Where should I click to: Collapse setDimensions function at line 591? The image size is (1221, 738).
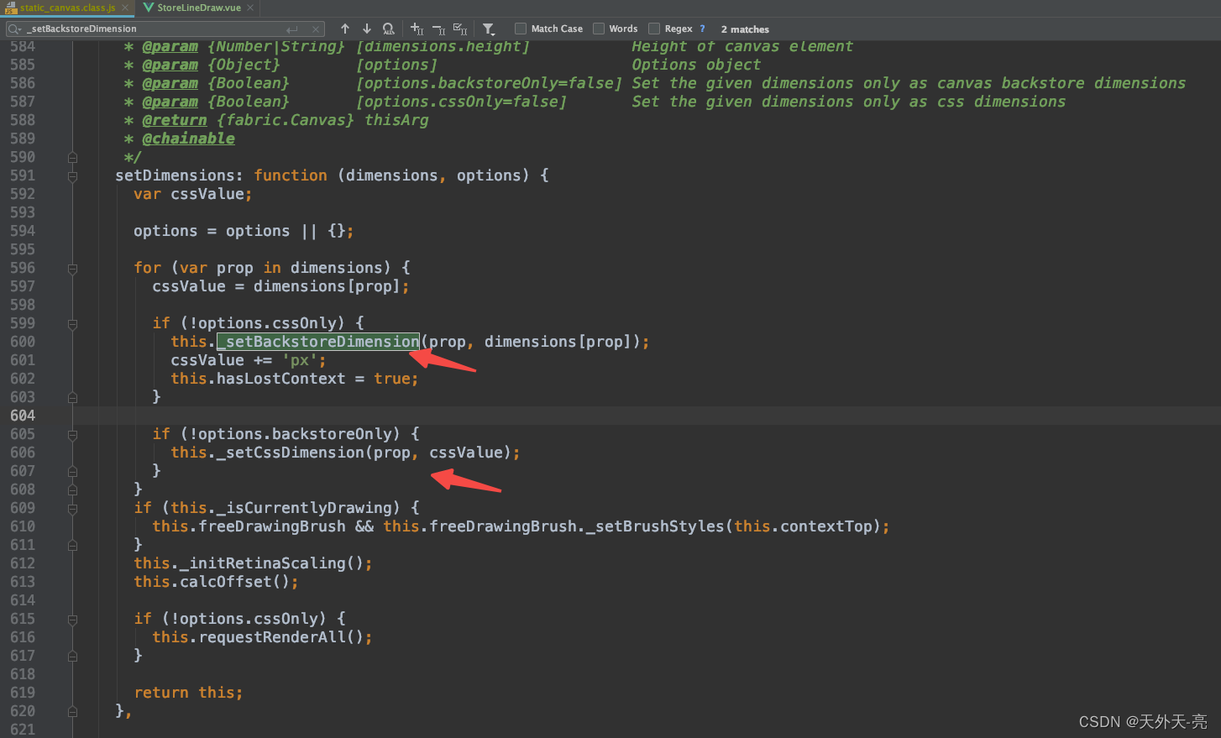click(72, 176)
